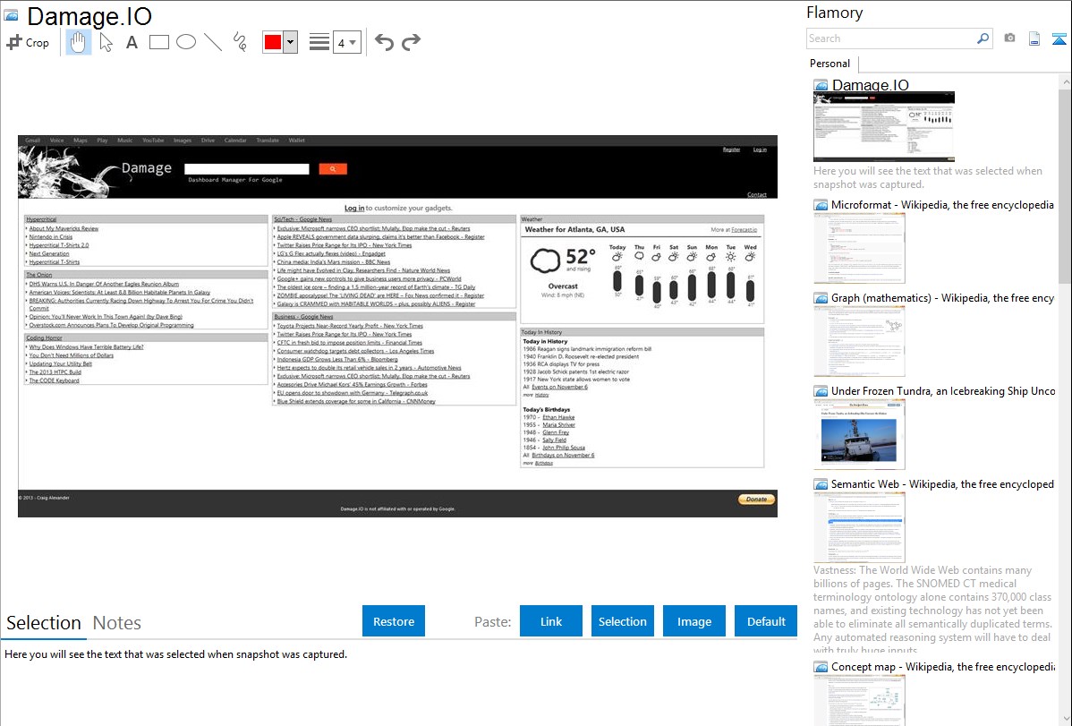This screenshot has width=1072, height=726.
Task: Redo the last annotation
Action: 411,42
